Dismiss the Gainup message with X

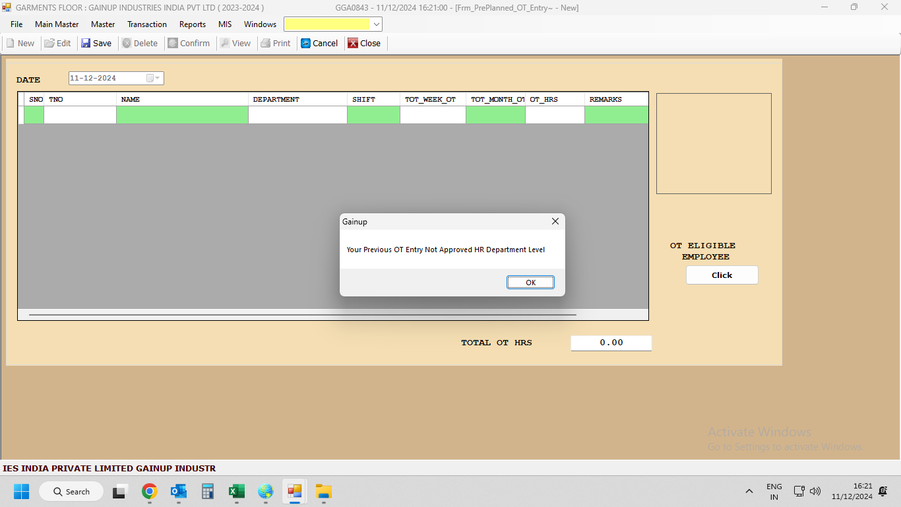[555, 222]
